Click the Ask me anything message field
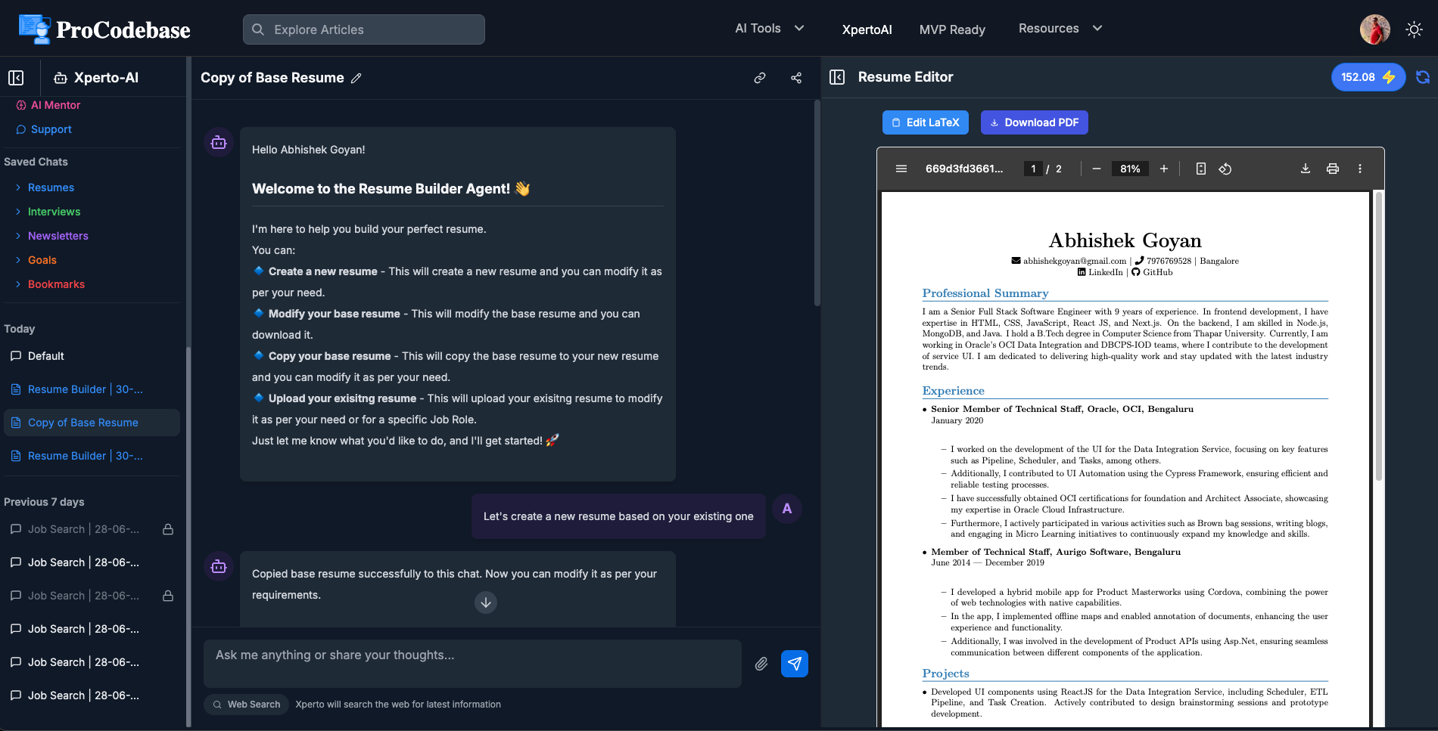The image size is (1438, 731). [x=472, y=663]
